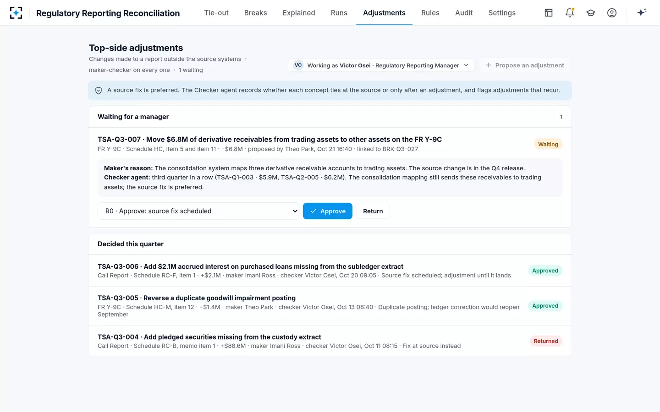Click the Waiting status badge
Image resolution: width=660 pixels, height=412 pixels.
pyautogui.click(x=548, y=144)
